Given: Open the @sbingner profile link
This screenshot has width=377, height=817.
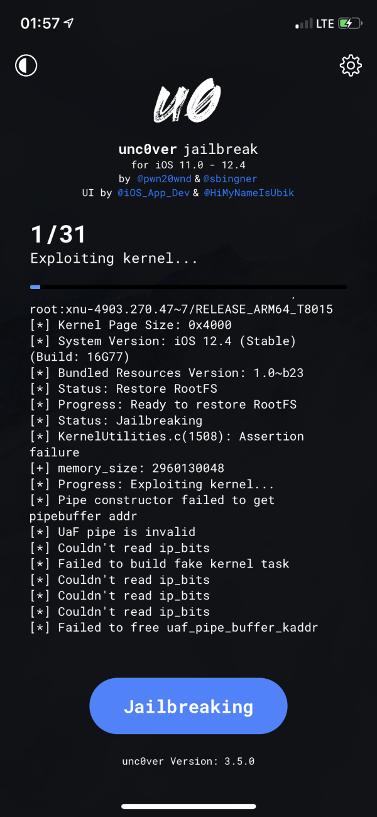Looking at the screenshot, I should click(230, 178).
